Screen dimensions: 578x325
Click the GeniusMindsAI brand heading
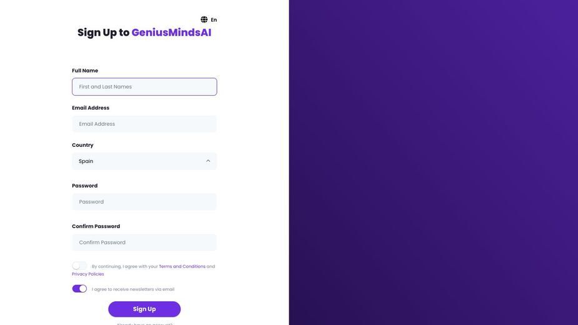171,32
